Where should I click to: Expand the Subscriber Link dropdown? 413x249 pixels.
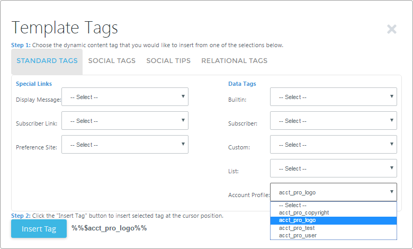(124, 121)
